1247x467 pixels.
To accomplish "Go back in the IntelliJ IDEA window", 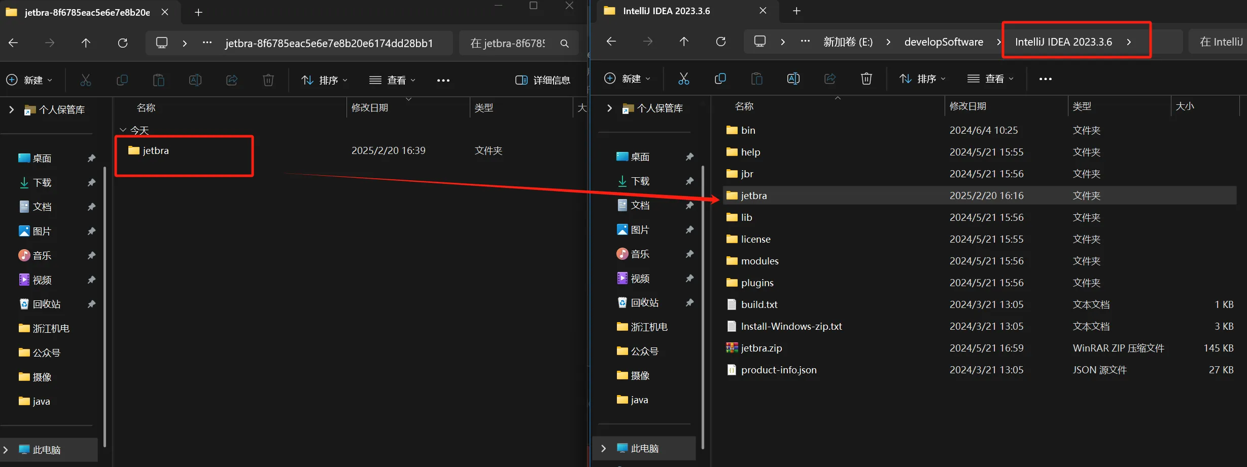I will (x=611, y=42).
